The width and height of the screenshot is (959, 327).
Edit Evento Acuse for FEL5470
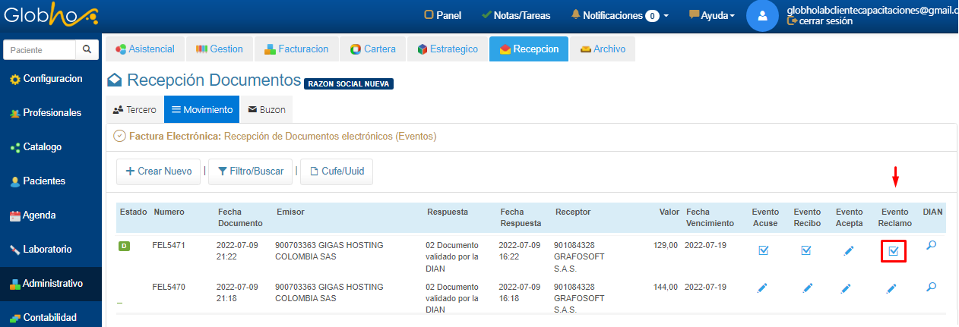pos(764,288)
